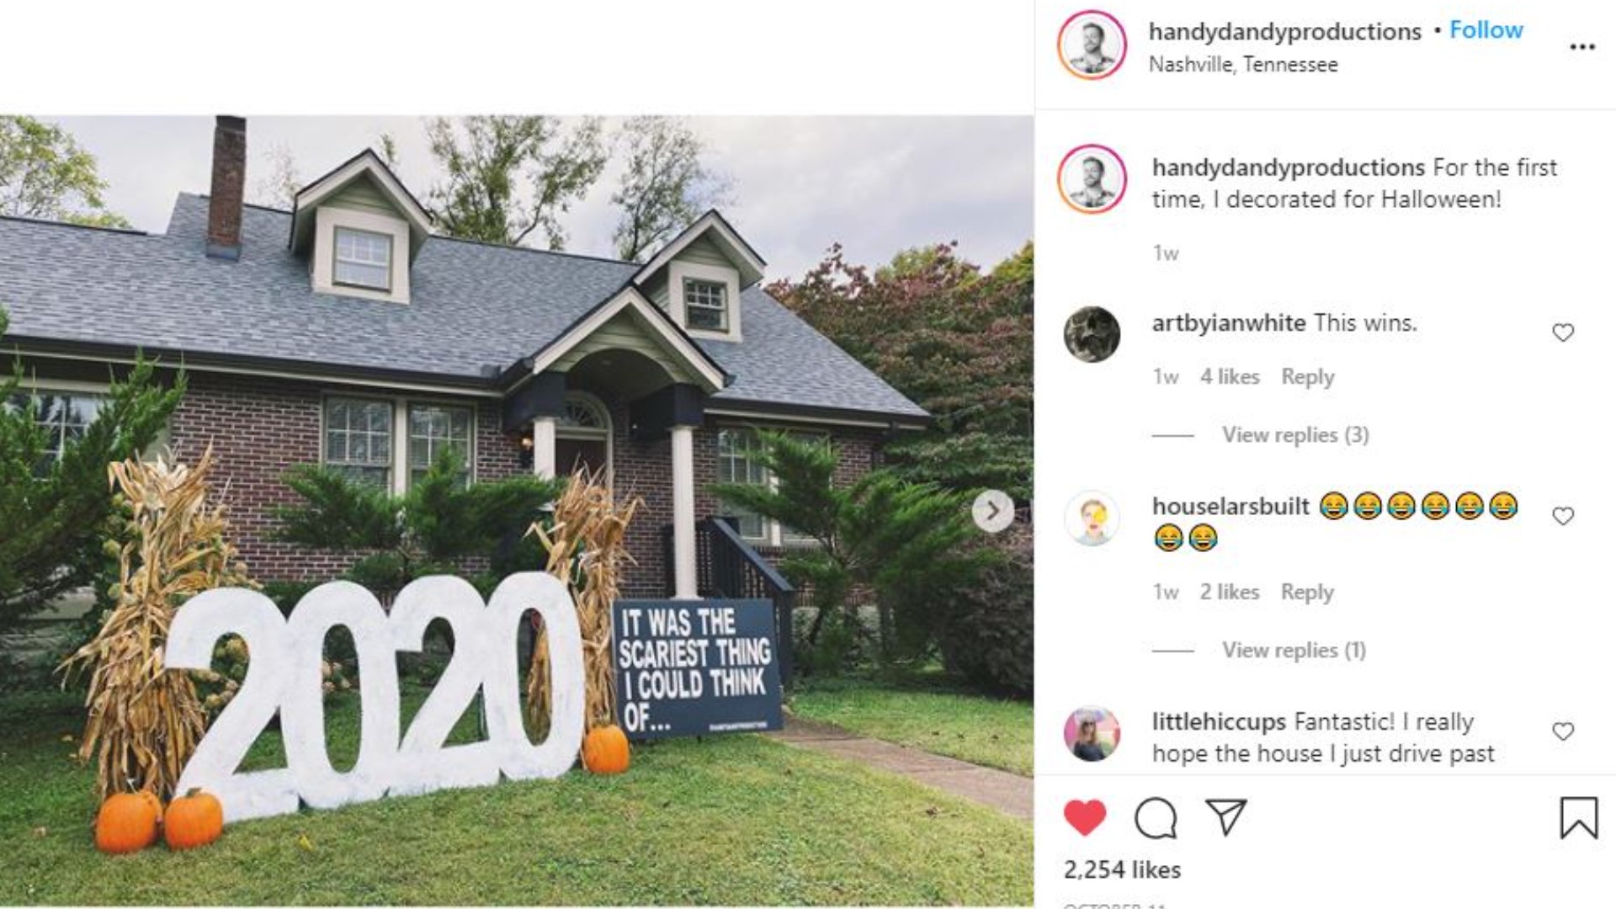This screenshot has height=909, width=1616.
Task: View houselarsbuilt's profile avatar
Action: coord(1092,518)
